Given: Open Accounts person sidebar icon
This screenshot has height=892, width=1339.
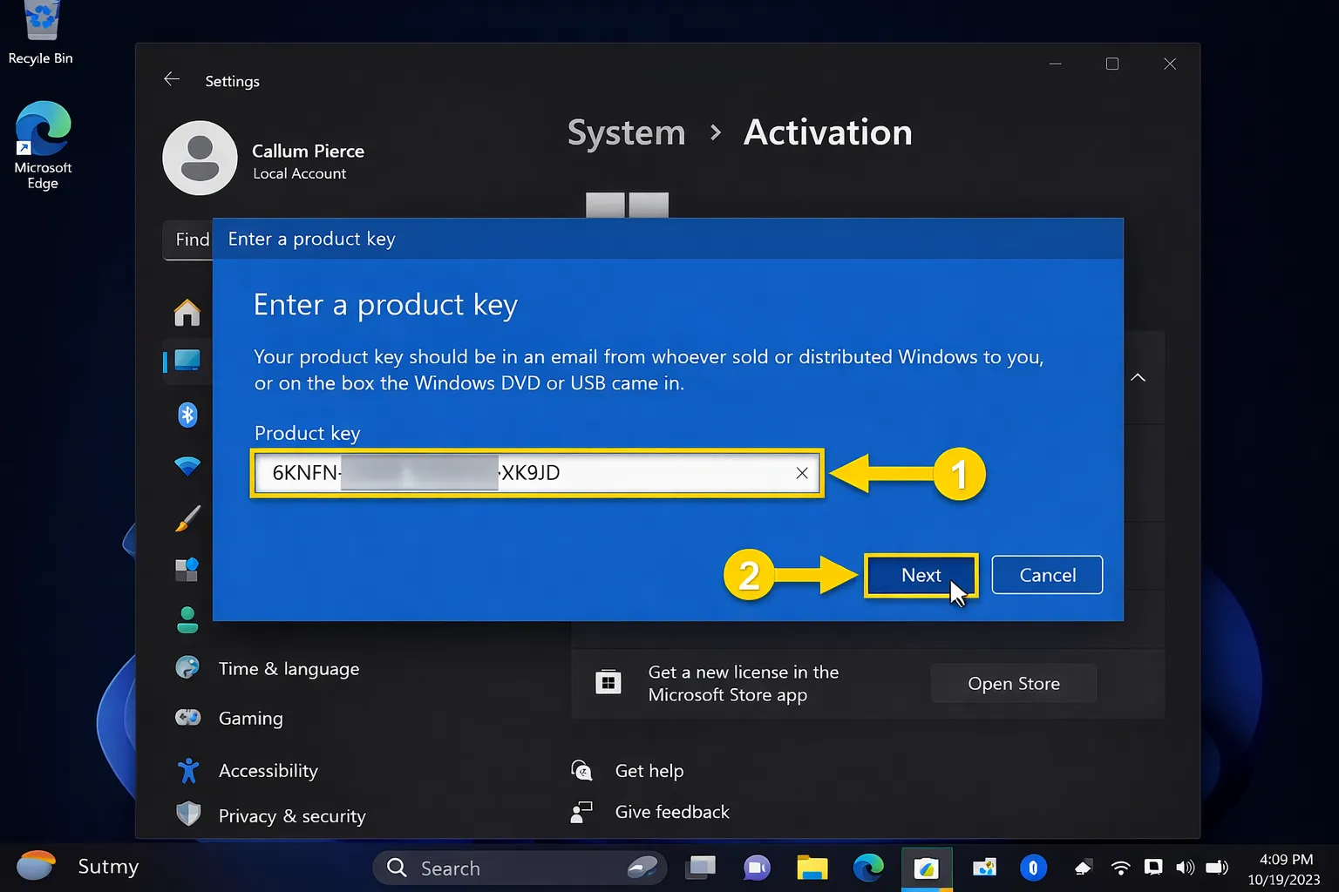Looking at the screenshot, I should [x=187, y=620].
